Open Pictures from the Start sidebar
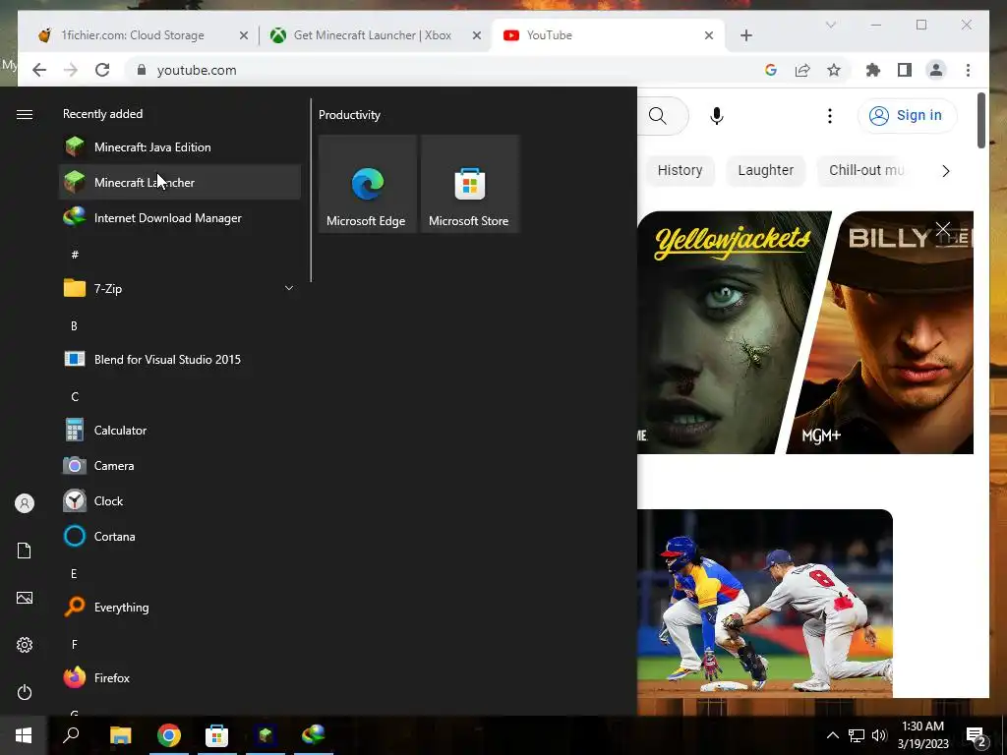 pos(25,598)
